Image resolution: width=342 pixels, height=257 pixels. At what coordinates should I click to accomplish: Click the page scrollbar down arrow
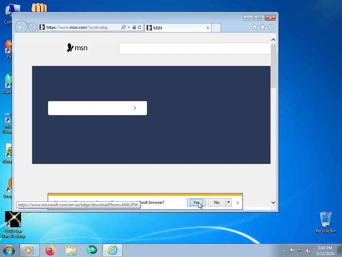coord(273,202)
